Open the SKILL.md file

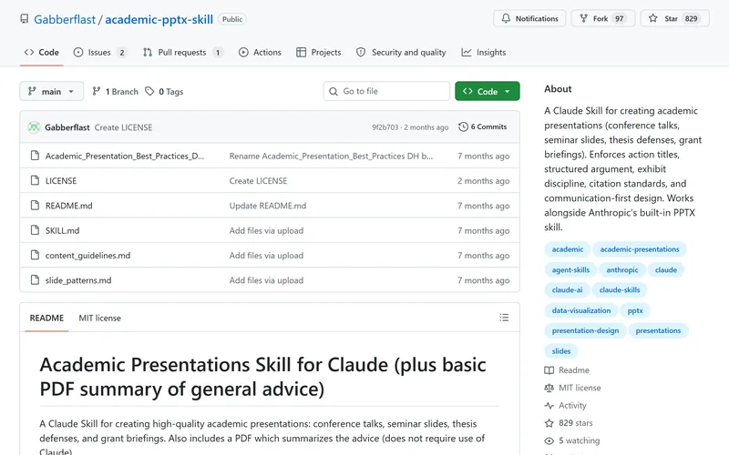pyautogui.click(x=62, y=230)
